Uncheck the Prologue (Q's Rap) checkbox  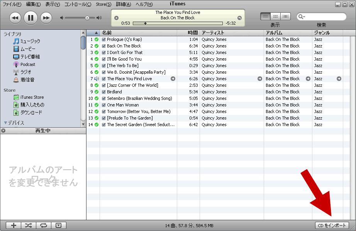point(104,39)
